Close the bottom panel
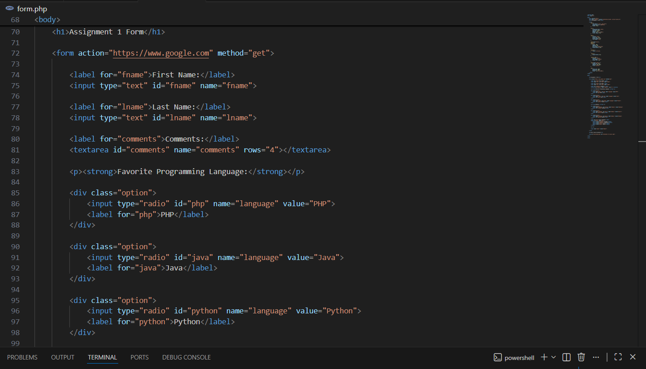 point(633,357)
